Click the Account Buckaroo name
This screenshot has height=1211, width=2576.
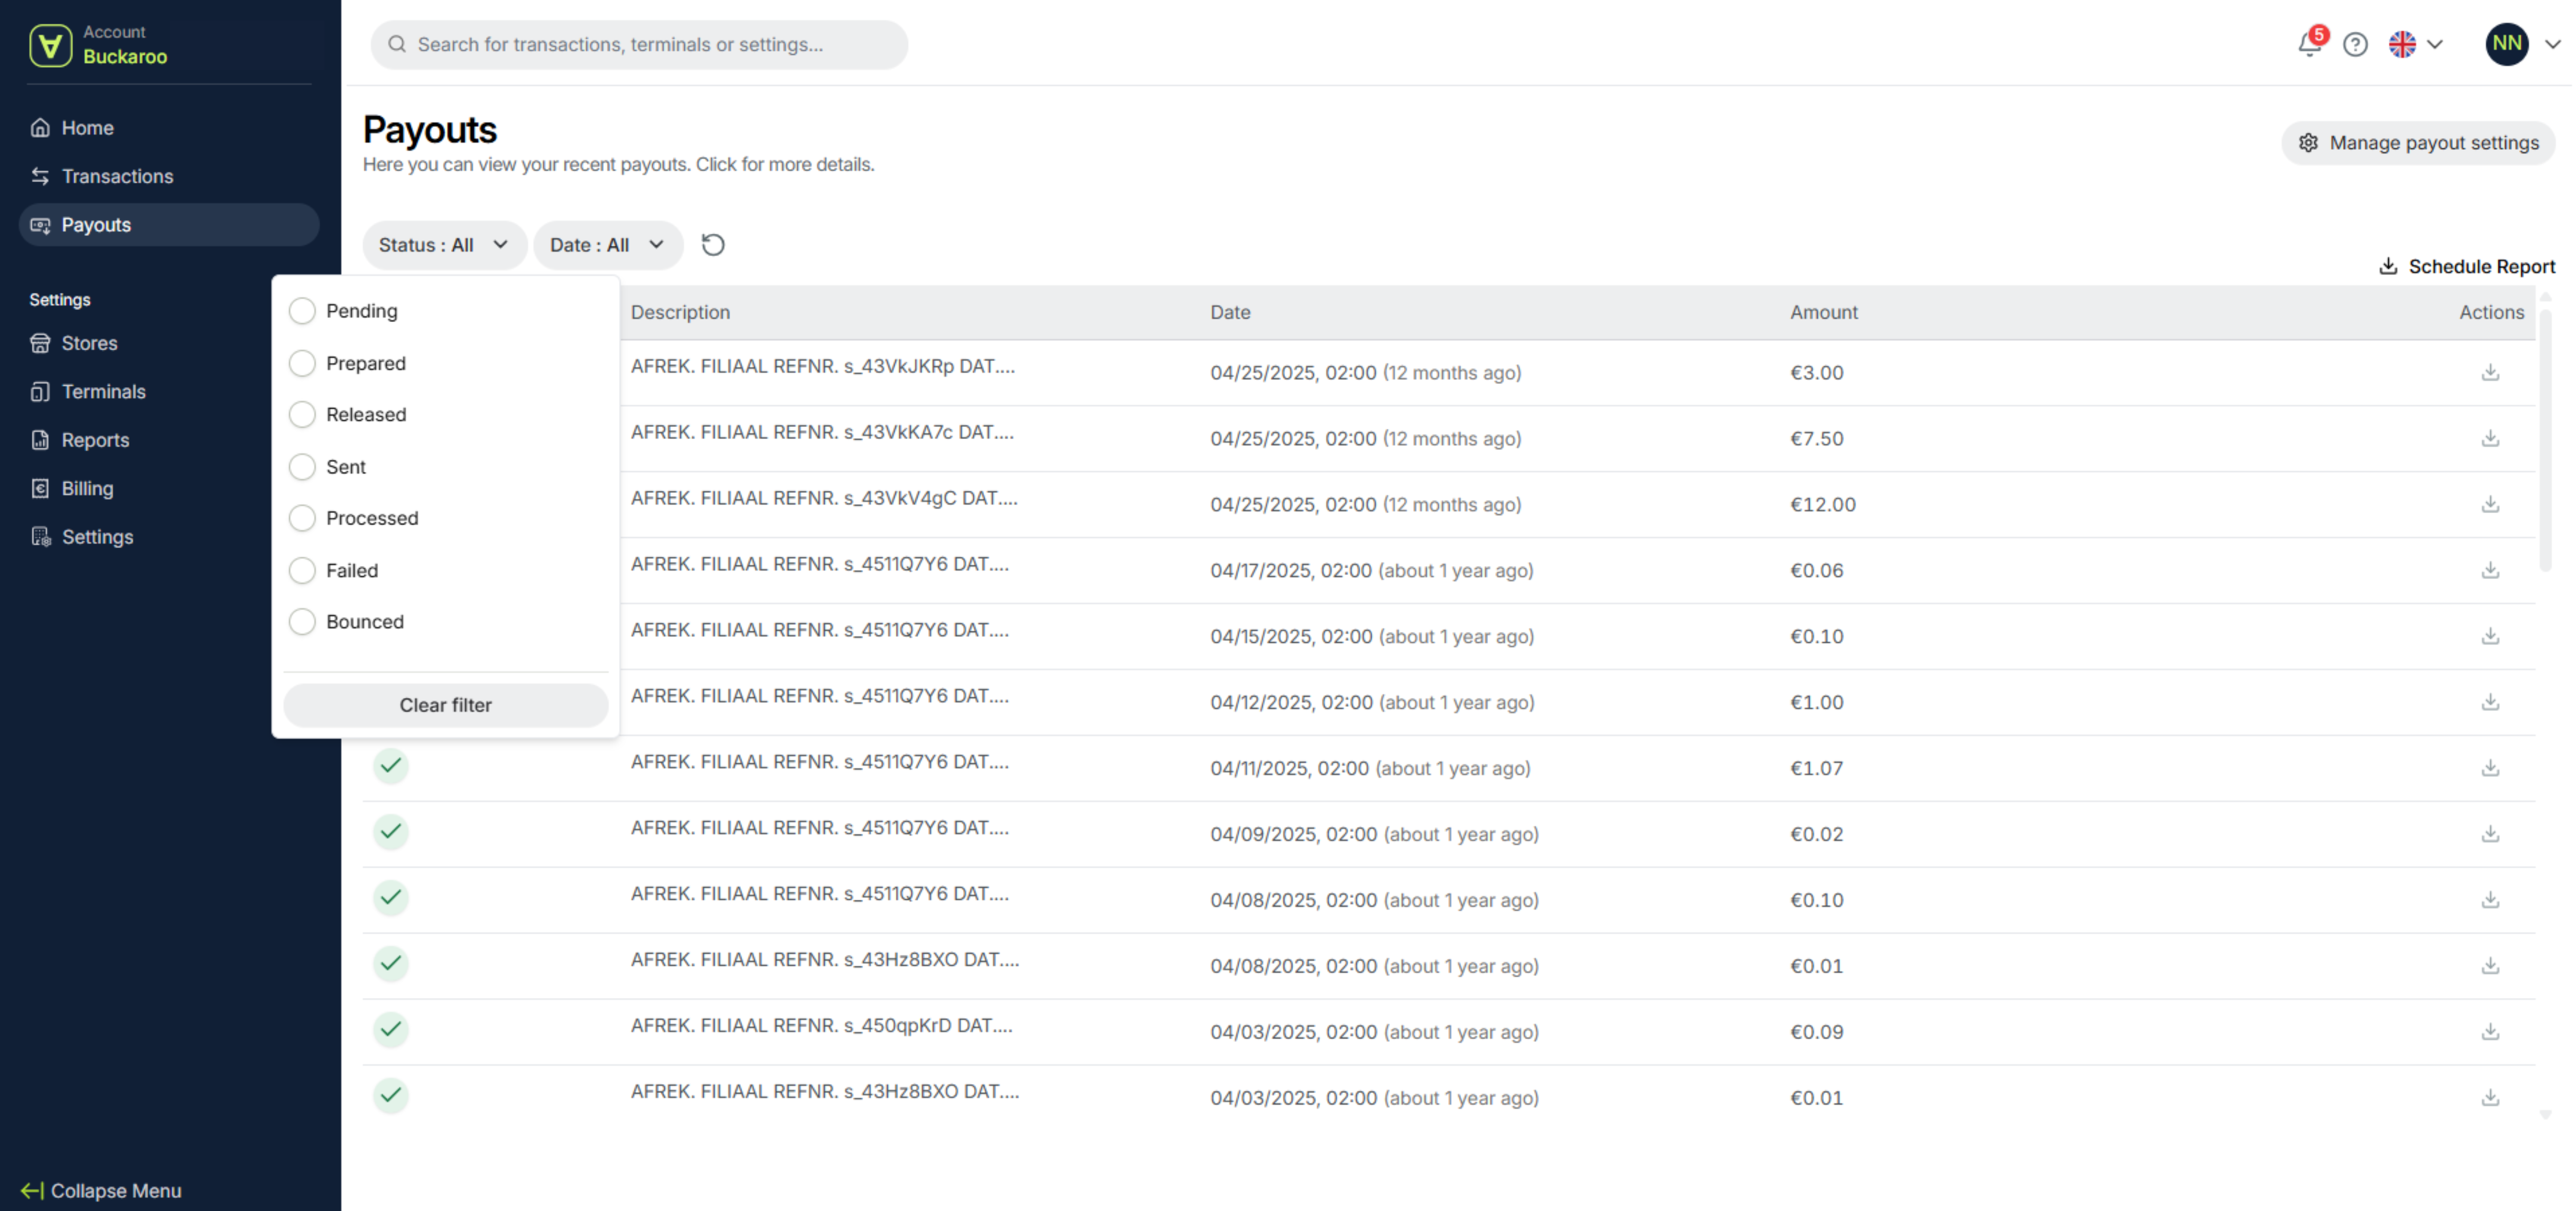pyautogui.click(x=125, y=56)
